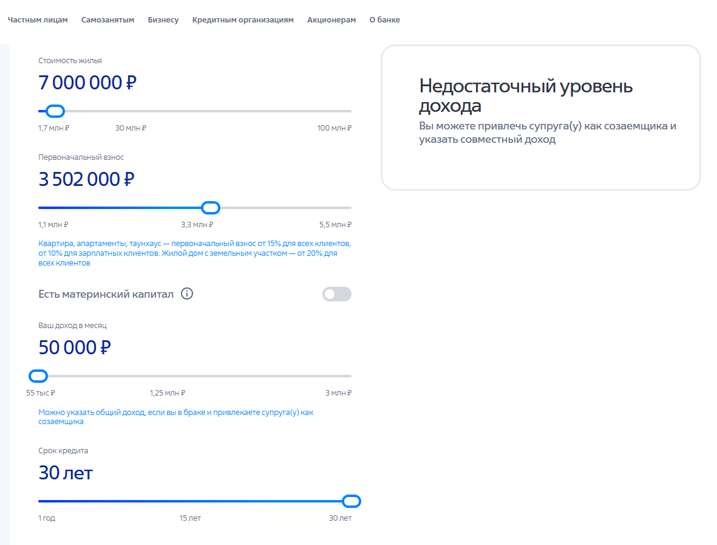717x545 pixels.
Task: Edit the 3 502 000 ₽ down payment field
Action: point(86,179)
